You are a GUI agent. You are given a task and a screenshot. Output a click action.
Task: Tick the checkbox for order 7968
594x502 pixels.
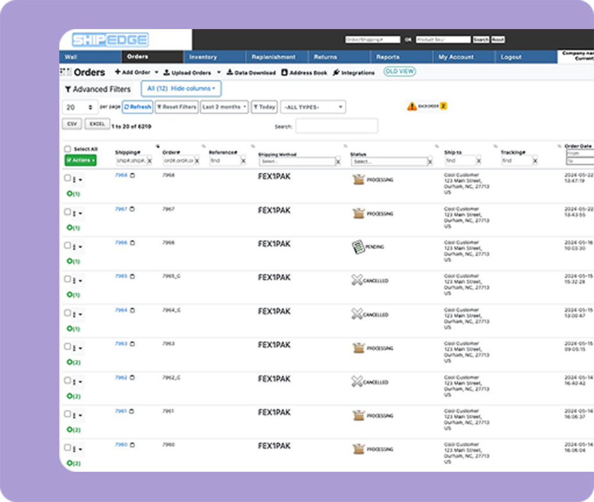67,178
